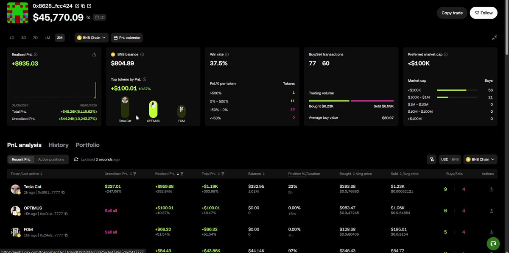Viewport: 509px width, 253px height.
Task: Open wallet address in external explorer
Action: tap(89, 6)
